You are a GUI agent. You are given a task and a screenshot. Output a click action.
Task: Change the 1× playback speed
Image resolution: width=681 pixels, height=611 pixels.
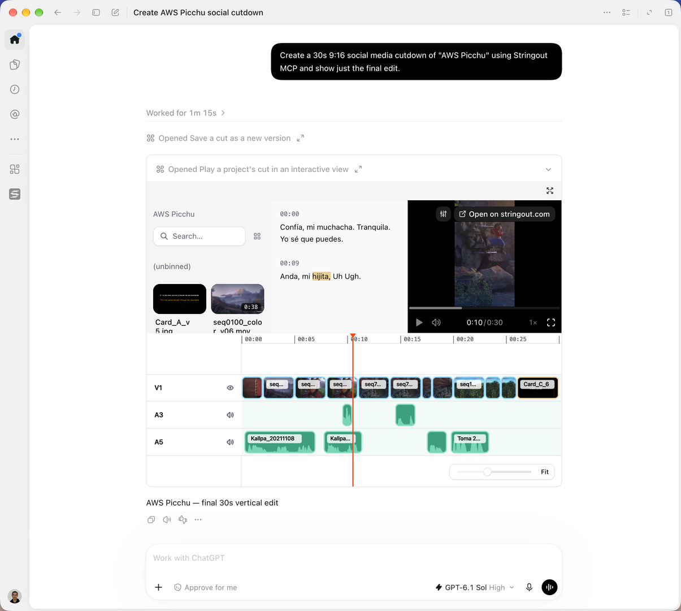tap(533, 322)
